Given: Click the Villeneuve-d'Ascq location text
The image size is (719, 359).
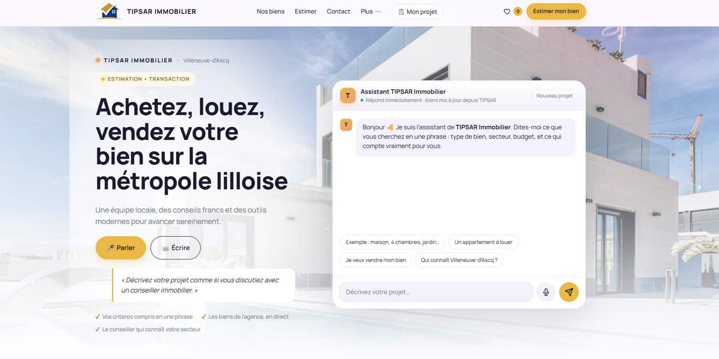Looking at the screenshot, I should click(x=206, y=61).
